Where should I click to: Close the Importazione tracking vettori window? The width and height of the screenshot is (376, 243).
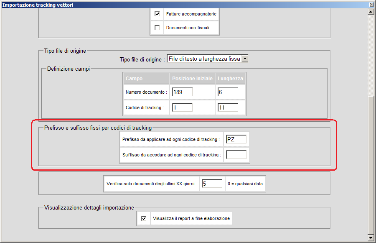[x=371, y=5]
